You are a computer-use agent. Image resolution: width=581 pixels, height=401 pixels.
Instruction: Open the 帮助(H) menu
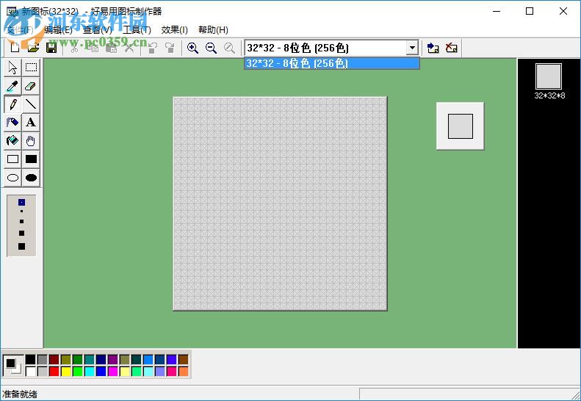pyautogui.click(x=213, y=30)
